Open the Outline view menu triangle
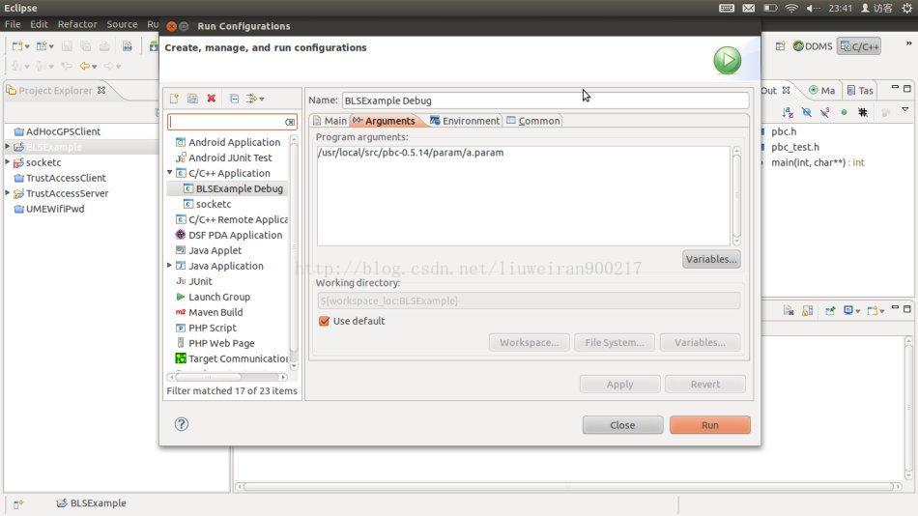Viewport: 918px width, 516px height. [905, 109]
